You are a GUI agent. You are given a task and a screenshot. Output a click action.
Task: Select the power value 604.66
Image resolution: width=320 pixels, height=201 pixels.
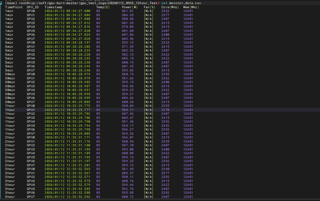(x=128, y=98)
